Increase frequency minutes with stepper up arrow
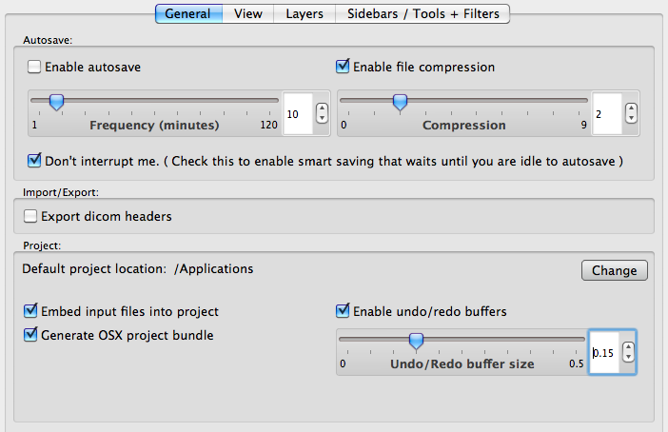668x432 pixels. coord(322,109)
